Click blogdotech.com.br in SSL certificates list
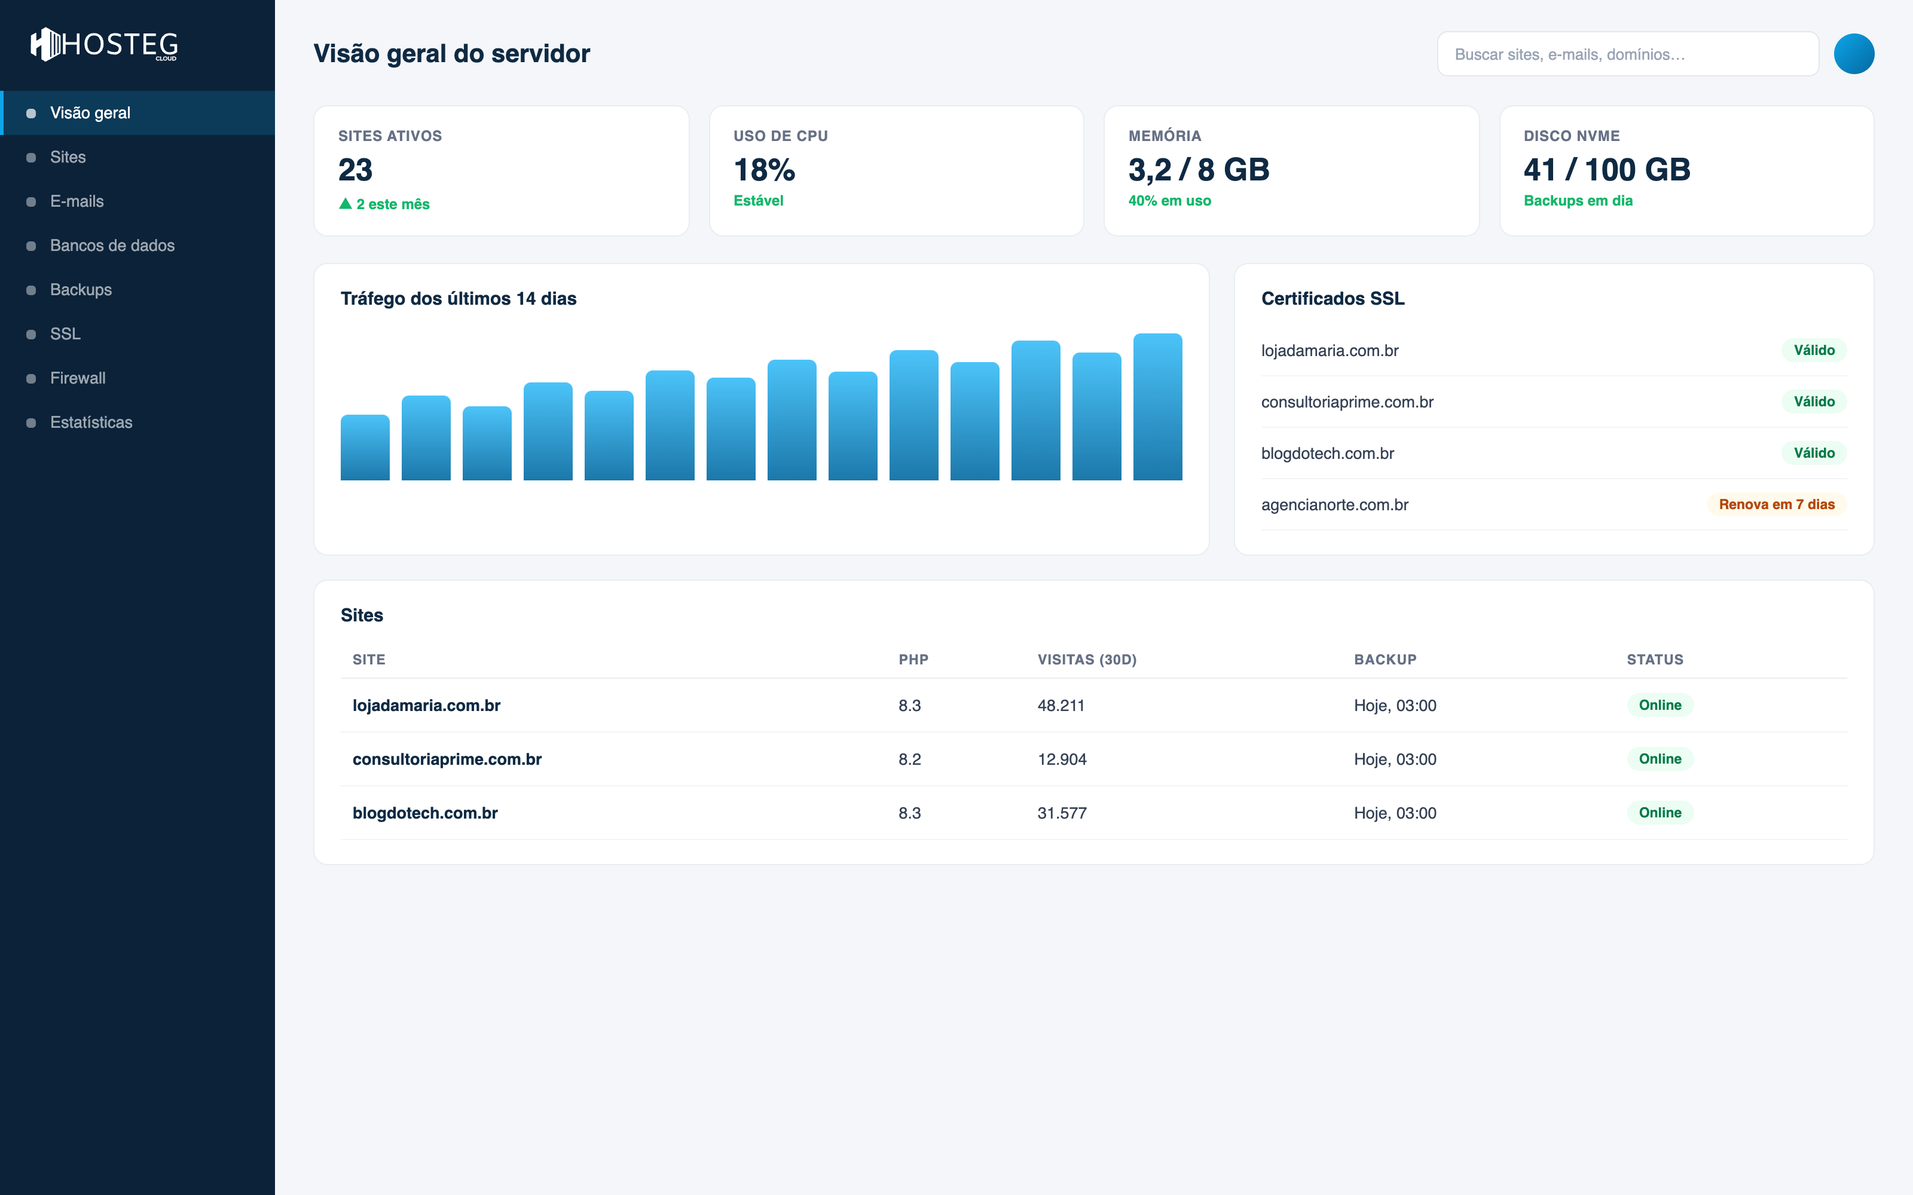Screen dimensions: 1913x1195 pyautogui.click(x=1327, y=454)
